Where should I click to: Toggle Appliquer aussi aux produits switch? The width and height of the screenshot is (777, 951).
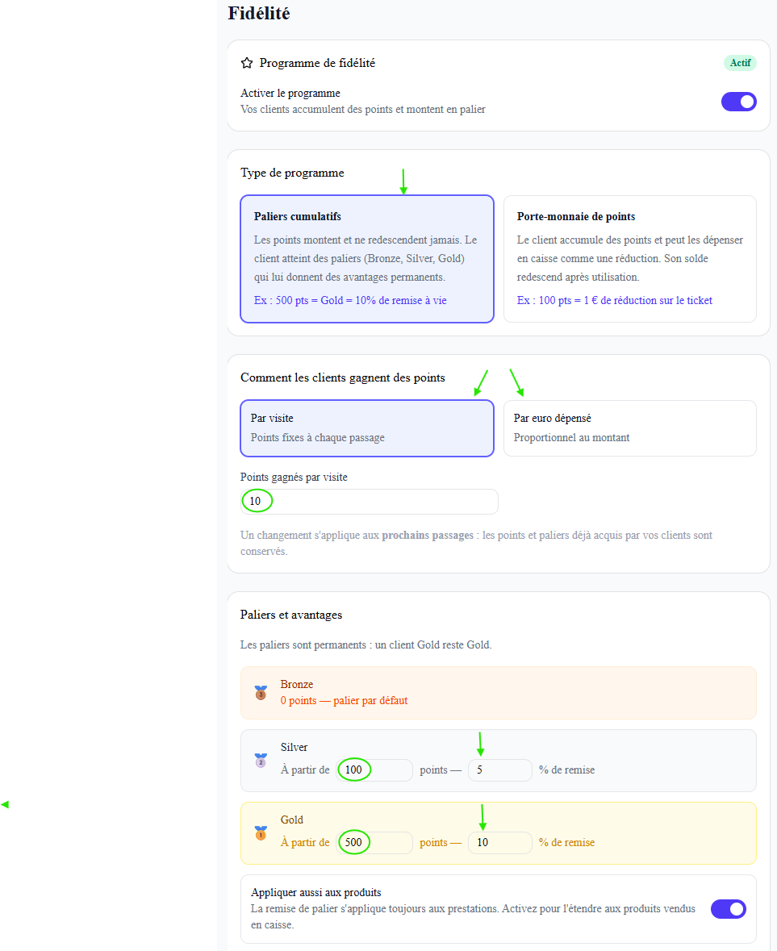point(728,909)
